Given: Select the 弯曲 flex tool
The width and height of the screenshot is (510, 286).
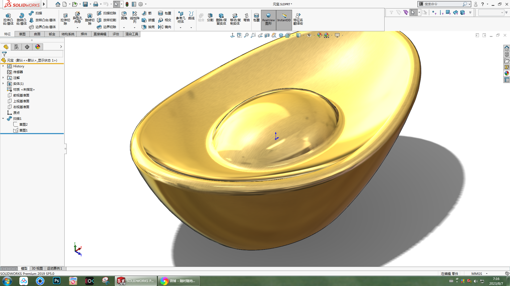Looking at the screenshot, I should (247, 17).
